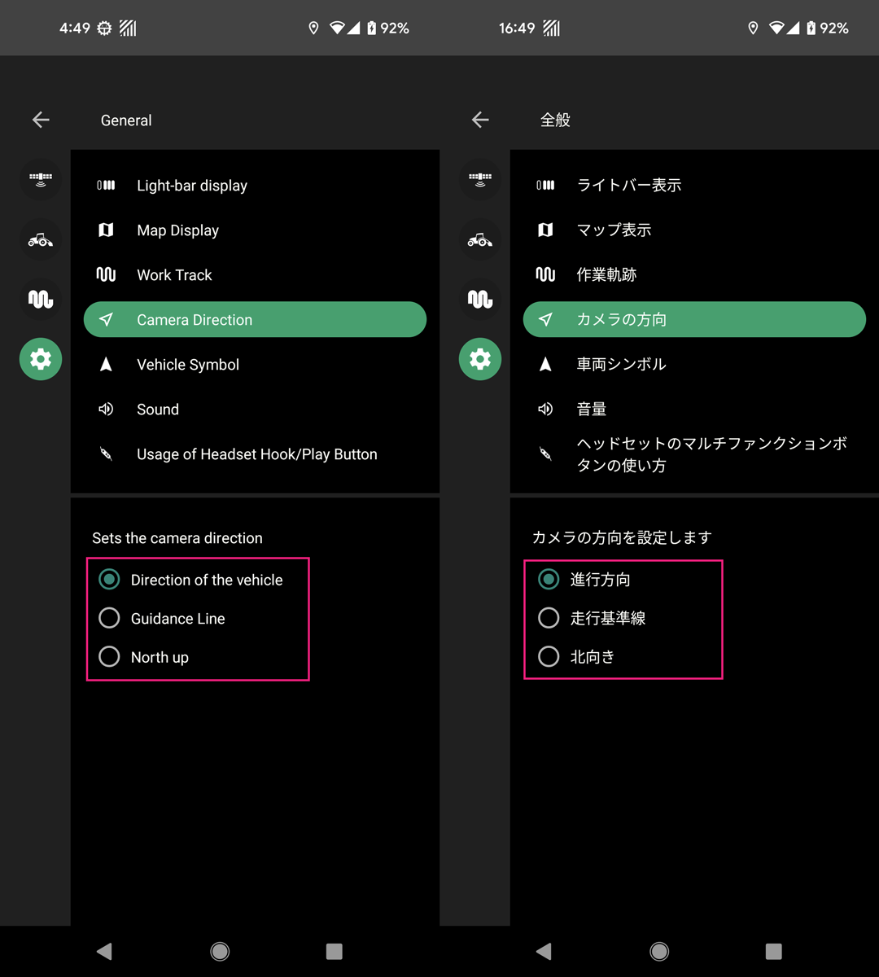The image size is (879, 977).
Task: Open Vehicle Symbol settings
Action: tap(187, 364)
